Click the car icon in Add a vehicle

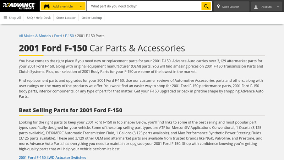(47, 6)
